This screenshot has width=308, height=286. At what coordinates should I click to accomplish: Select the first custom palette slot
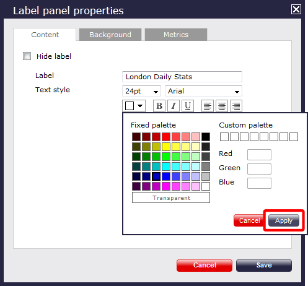pyautogui.click(x=224, y=137)
